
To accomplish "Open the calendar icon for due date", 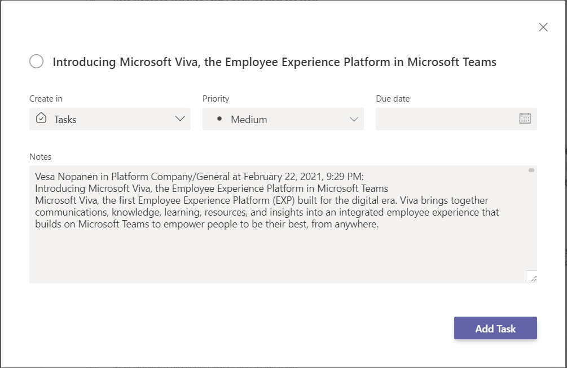I will pyautogui.click(x=525, y=119).
